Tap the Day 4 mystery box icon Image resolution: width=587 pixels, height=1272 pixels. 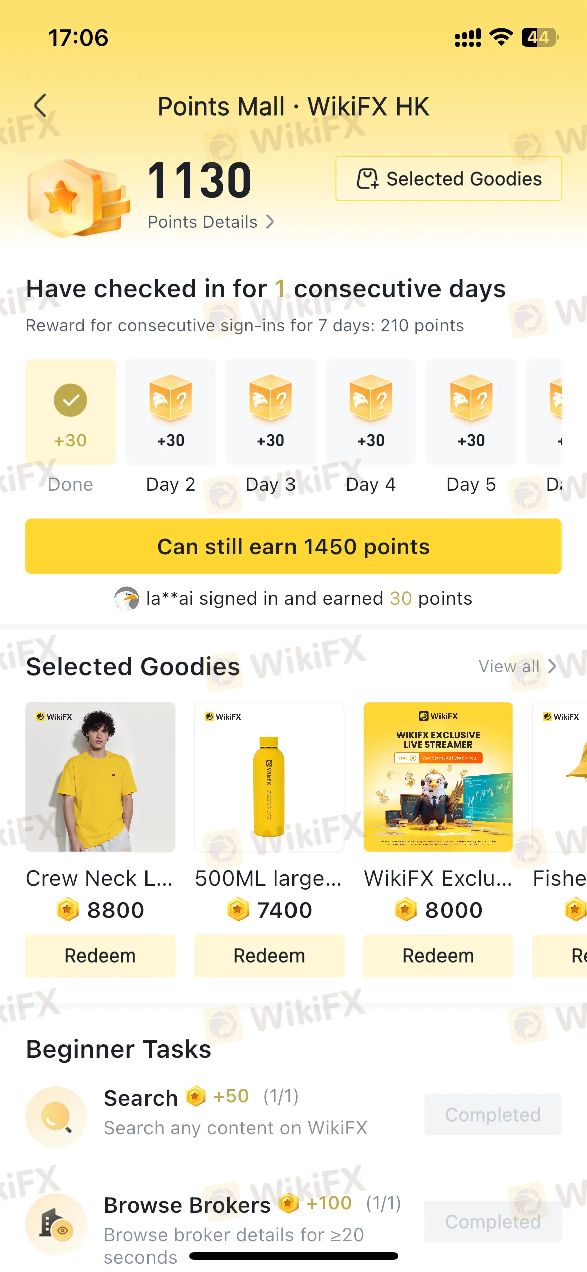[x=371, y=398]
